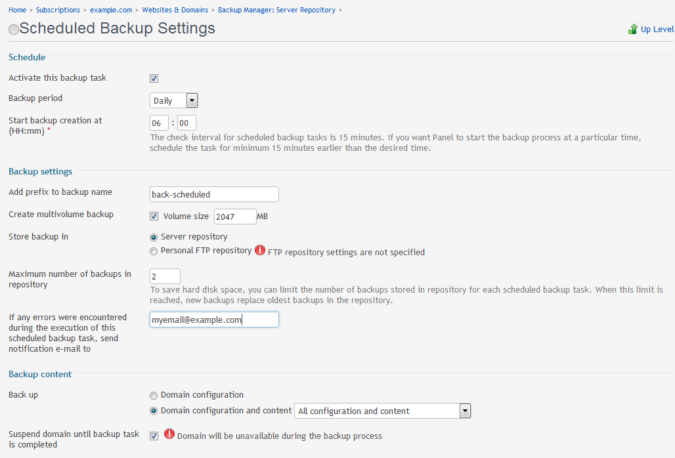Click the Volume size field showing 2047

tap(235, 217)
